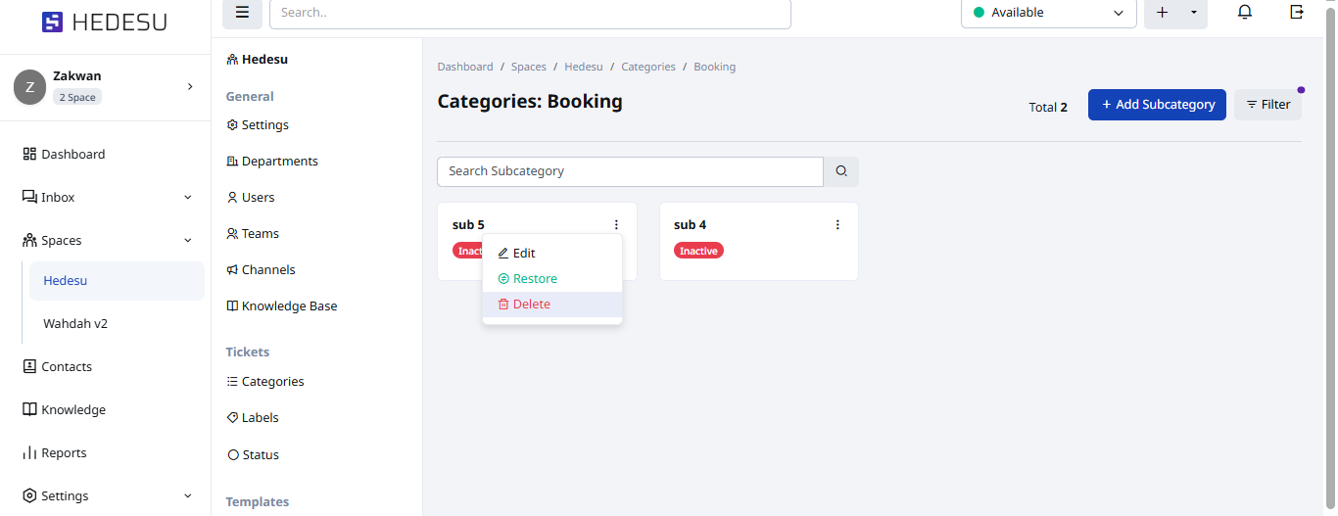The height and width of the screenshot is (516, 1338).
Task: Select Delete from the context menu
Action: coord(532,305)
